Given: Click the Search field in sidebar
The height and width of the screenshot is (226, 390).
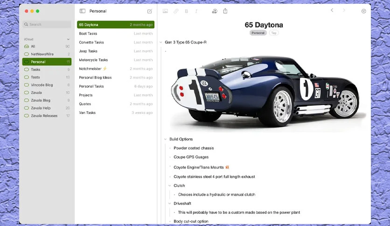Looking at the screenshot, I should click(x=47, y=24).
